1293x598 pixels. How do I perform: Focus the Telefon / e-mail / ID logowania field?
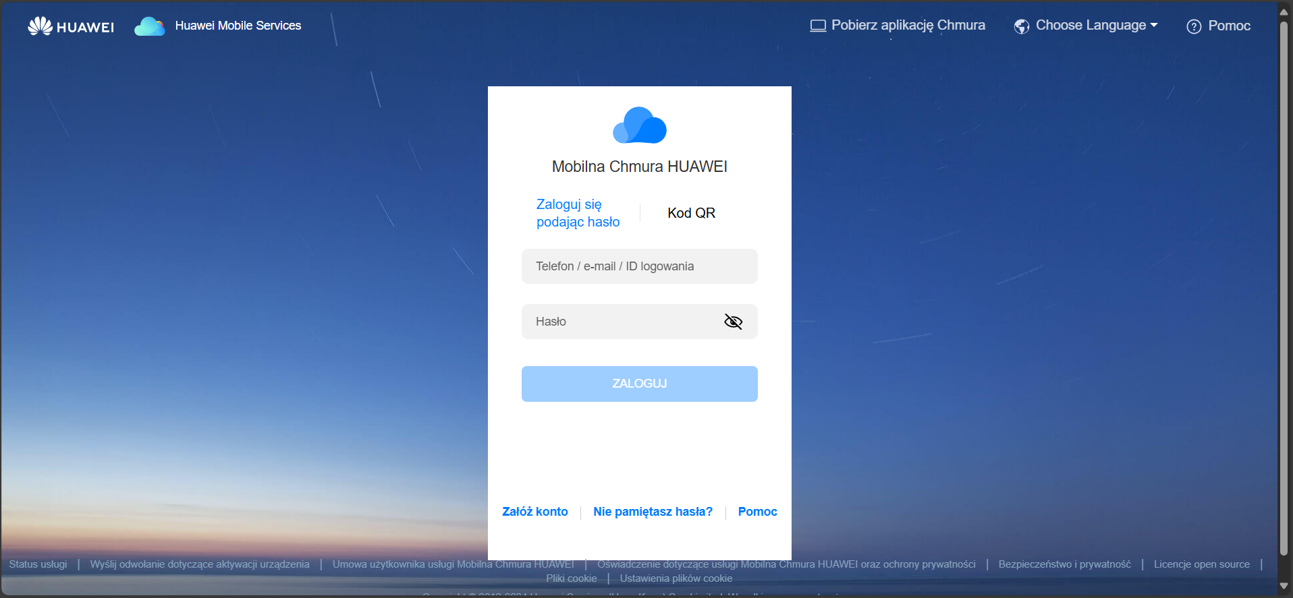[x=640, y=266]
